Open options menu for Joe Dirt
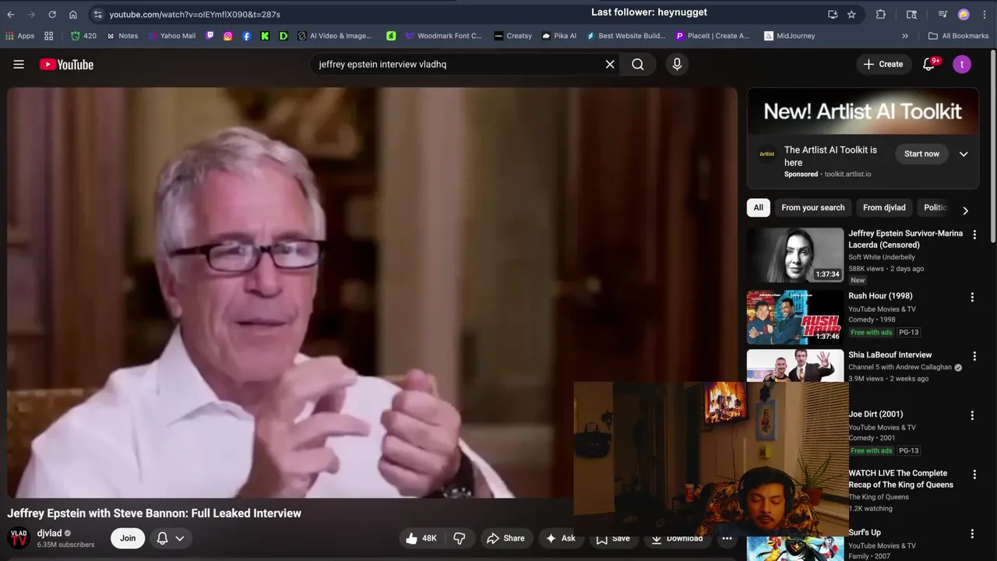The image size is (997, 561). (972, 415)
